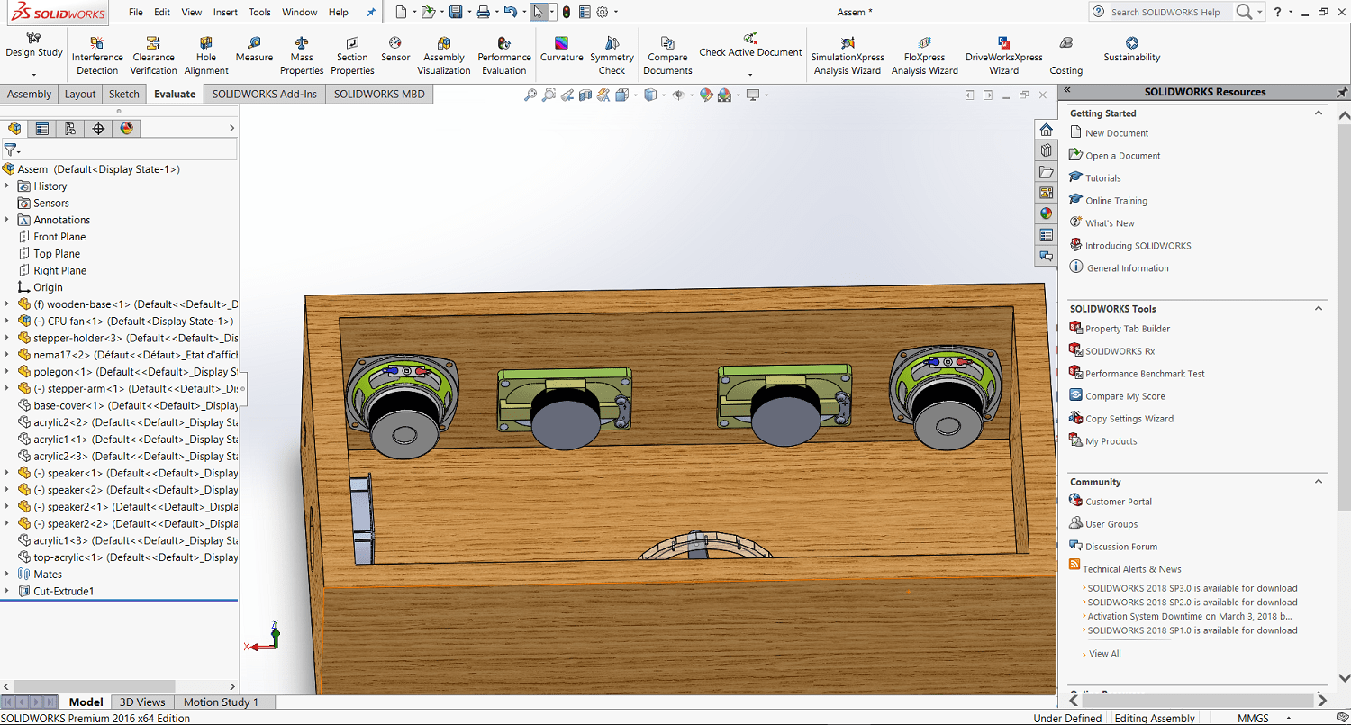Click the New Document link
The height and width of the screenshot is (725, 1351).
(x=1117, y=133)
